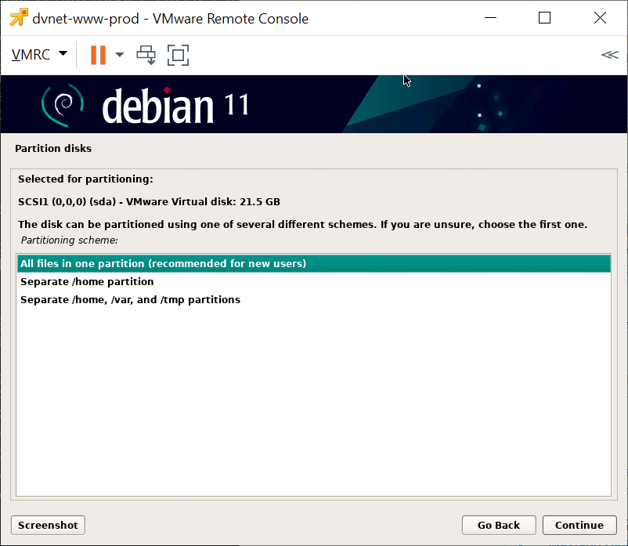Open the power options arrow beside pause

click(120, 55)
